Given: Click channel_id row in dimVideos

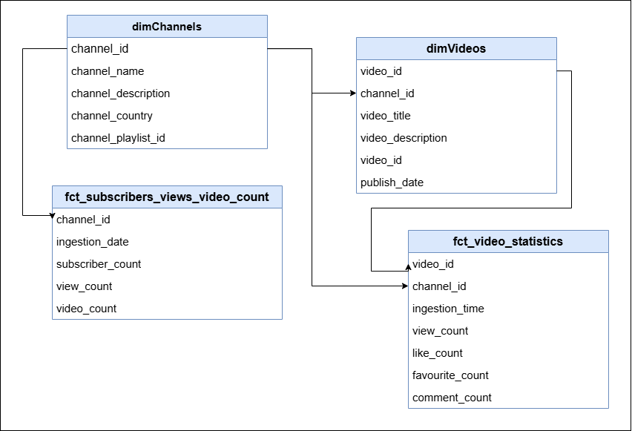Looking at the screenshot, I should pyautogui.click(x=456, y=93).
